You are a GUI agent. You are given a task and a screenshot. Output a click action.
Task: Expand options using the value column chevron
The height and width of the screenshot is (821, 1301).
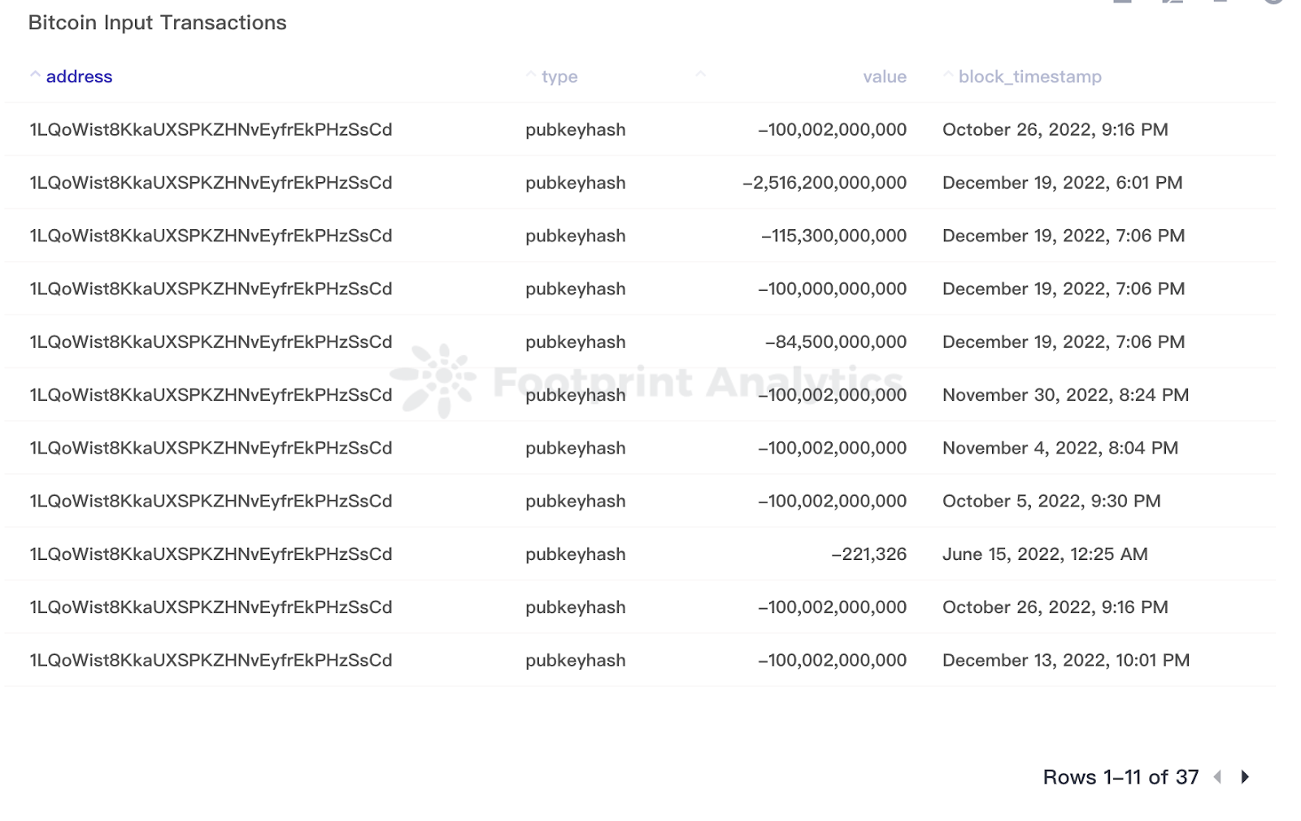point(700,74)
